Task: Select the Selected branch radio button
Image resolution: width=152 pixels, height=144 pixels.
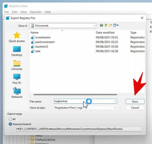Action: point(10,124)
